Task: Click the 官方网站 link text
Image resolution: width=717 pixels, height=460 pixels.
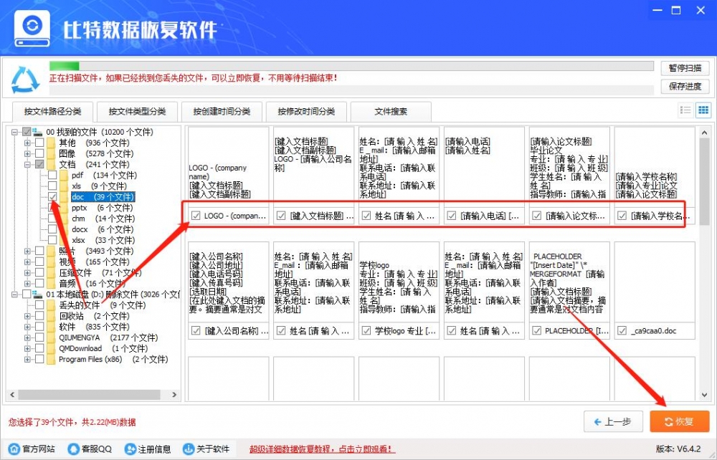Action: pos(39,449)
